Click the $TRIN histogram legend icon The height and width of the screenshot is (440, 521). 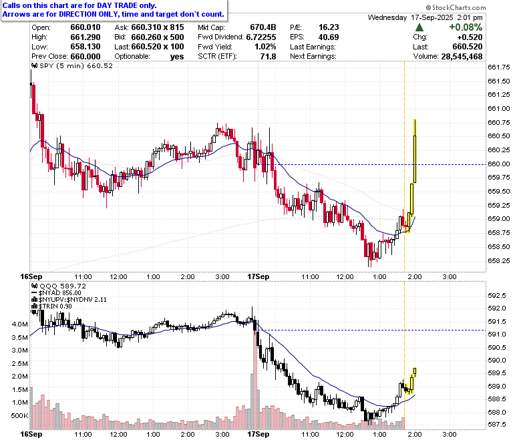[x=34, y=306]
